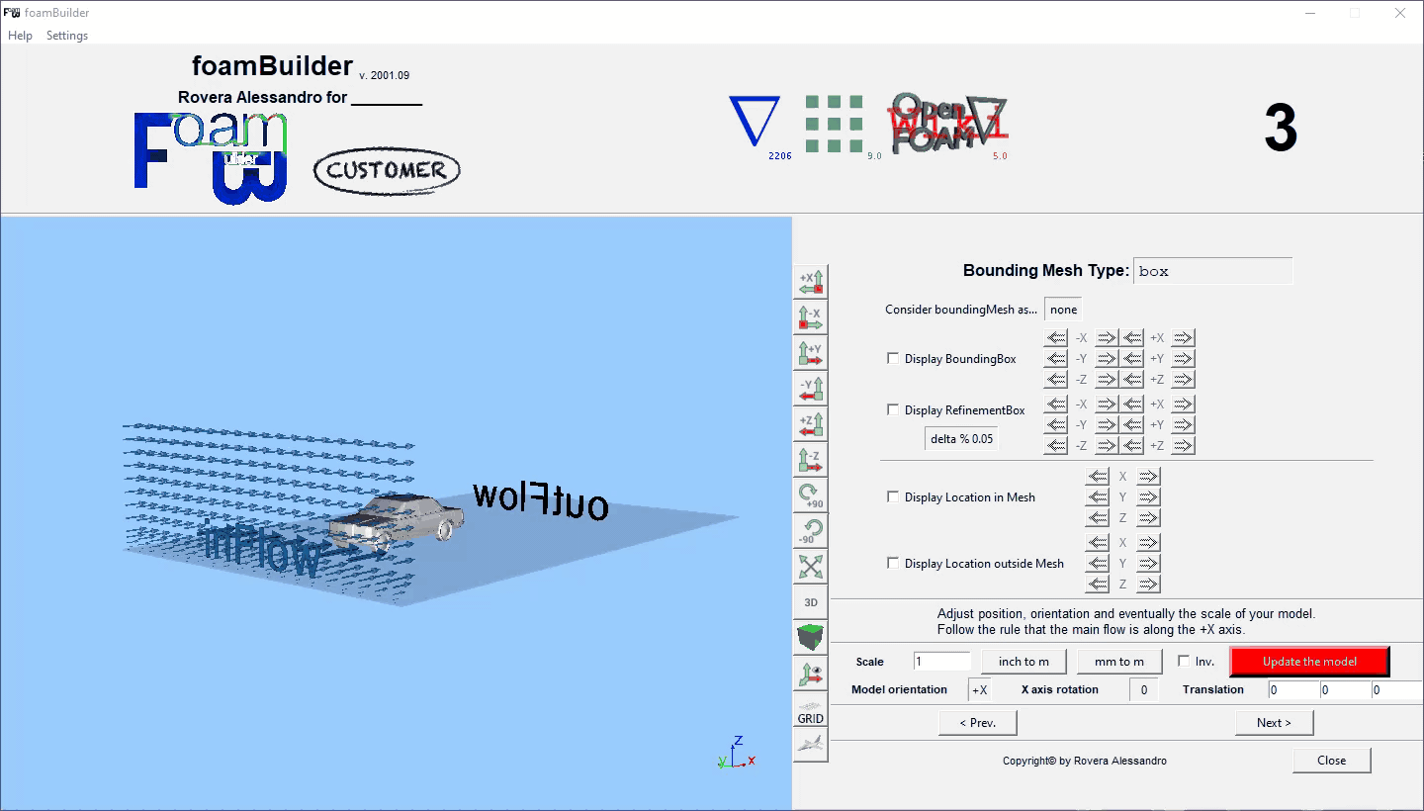This screenshot has height=811, width=1424.
Task: Click the airplane model icon in toolbar
Action: tap(811, 744)
